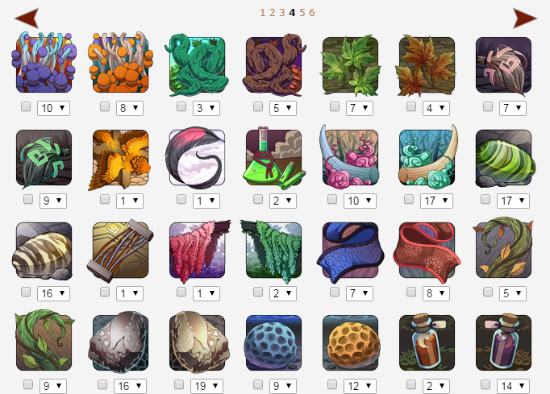Choose the orange honeycomb sphere item icon
This screenshot has width=550, height=394.
point(351,342)
